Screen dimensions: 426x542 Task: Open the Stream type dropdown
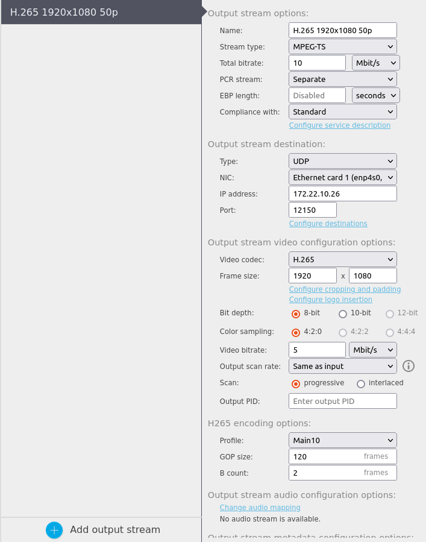coord(343,46)
